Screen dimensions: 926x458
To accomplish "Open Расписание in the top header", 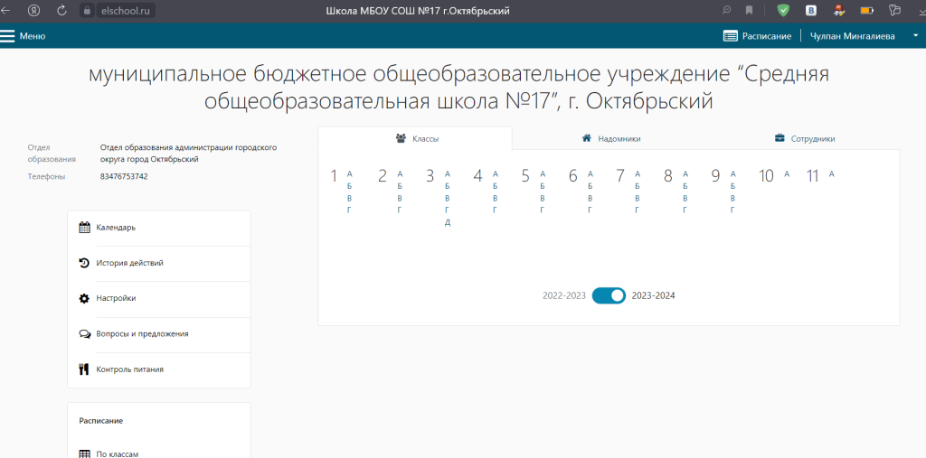I will (x=767, y=36).
